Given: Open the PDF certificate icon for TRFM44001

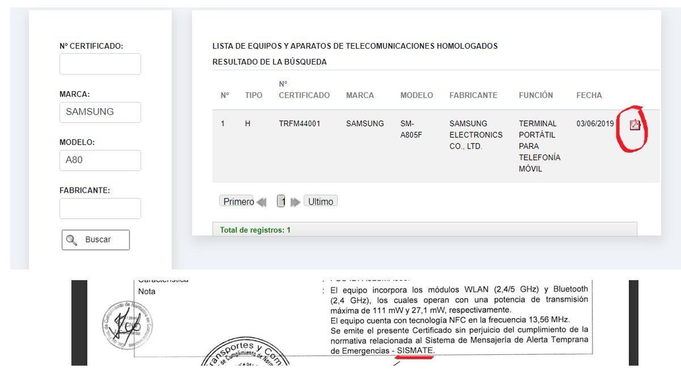Looking at the screenshot, I should tap(635, 125).
